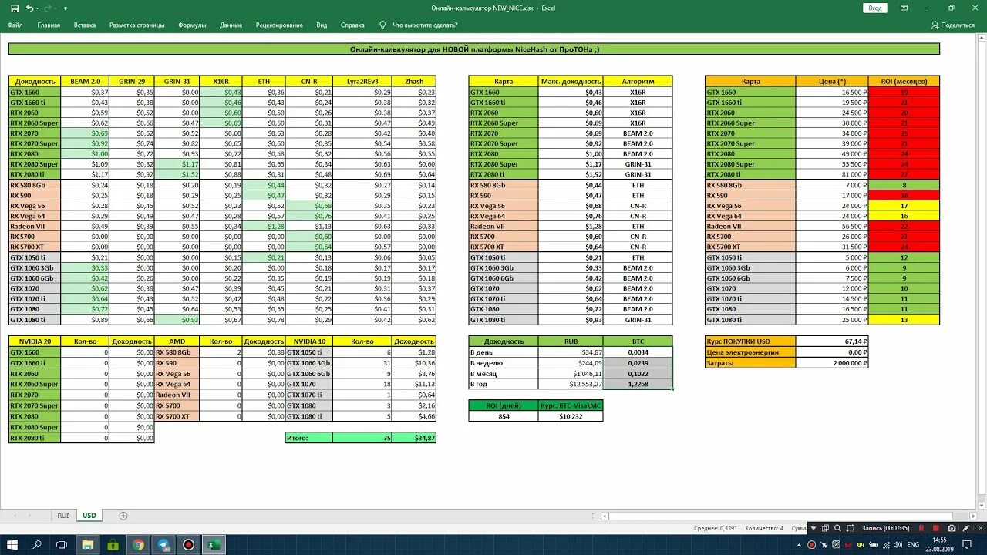
Task: Close the recording overlay toolbar
Action: pyautogui.click(x=979, y=528)
